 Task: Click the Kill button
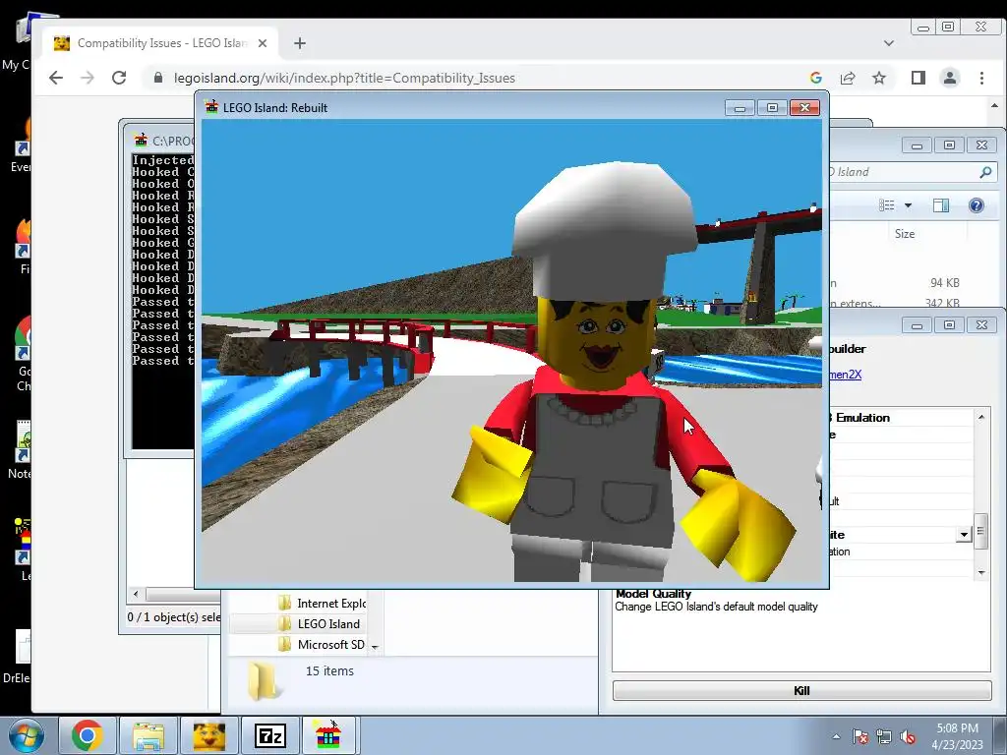click(801, 691)
